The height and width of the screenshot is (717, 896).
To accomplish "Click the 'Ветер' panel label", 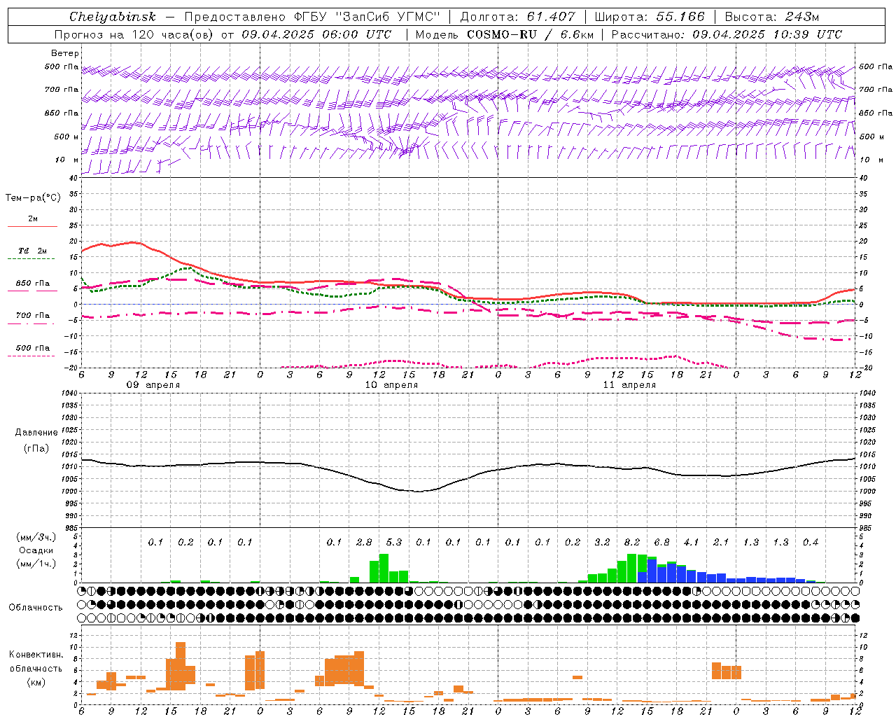I will [x=64, y=53].
